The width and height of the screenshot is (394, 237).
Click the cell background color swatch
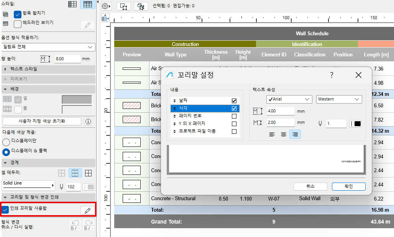(77, 100)
